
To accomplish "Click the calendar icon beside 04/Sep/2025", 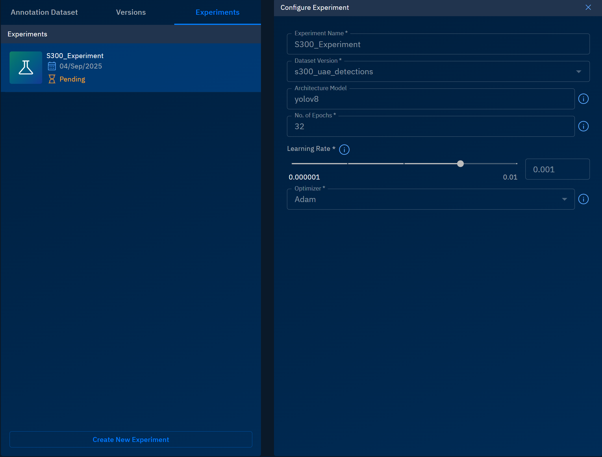I will pyautogui.click(x=52, y=66).
